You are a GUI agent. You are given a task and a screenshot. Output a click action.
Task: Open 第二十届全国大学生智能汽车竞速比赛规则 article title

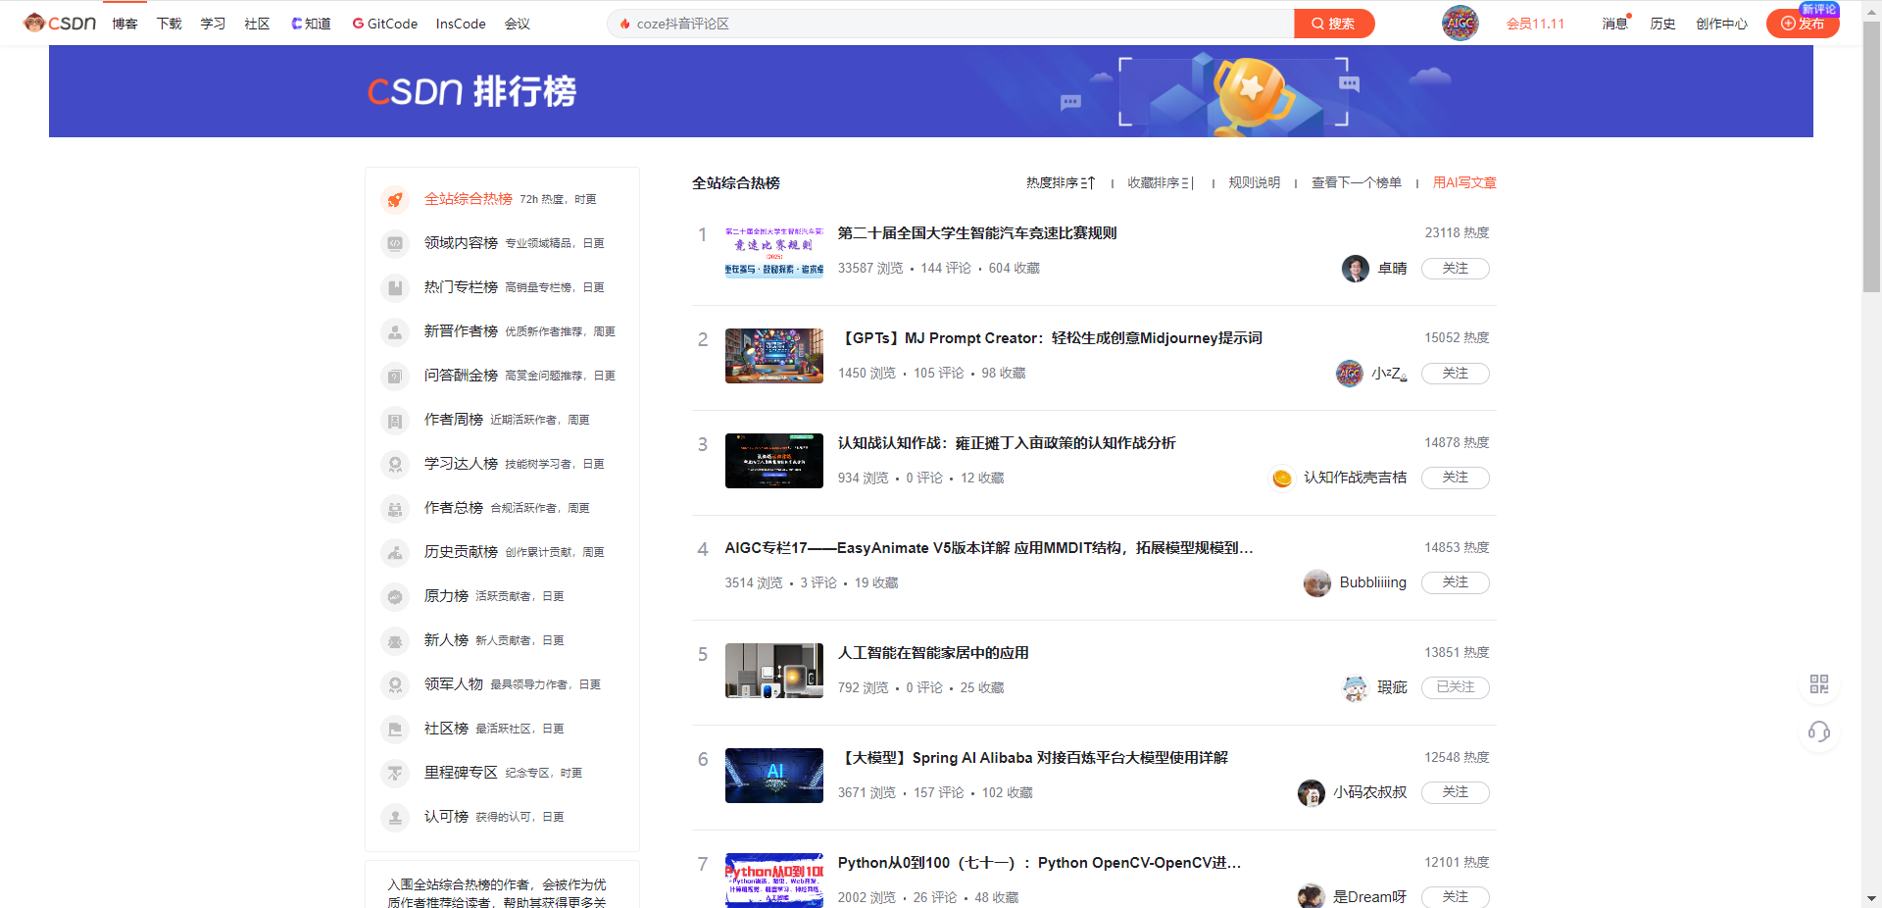coord(977,233)
